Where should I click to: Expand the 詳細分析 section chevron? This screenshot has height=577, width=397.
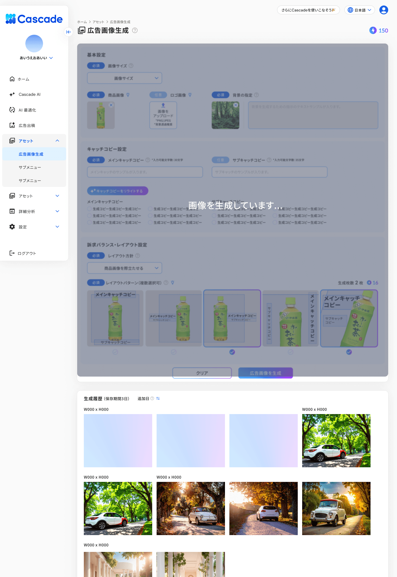[x=57, y=211]
